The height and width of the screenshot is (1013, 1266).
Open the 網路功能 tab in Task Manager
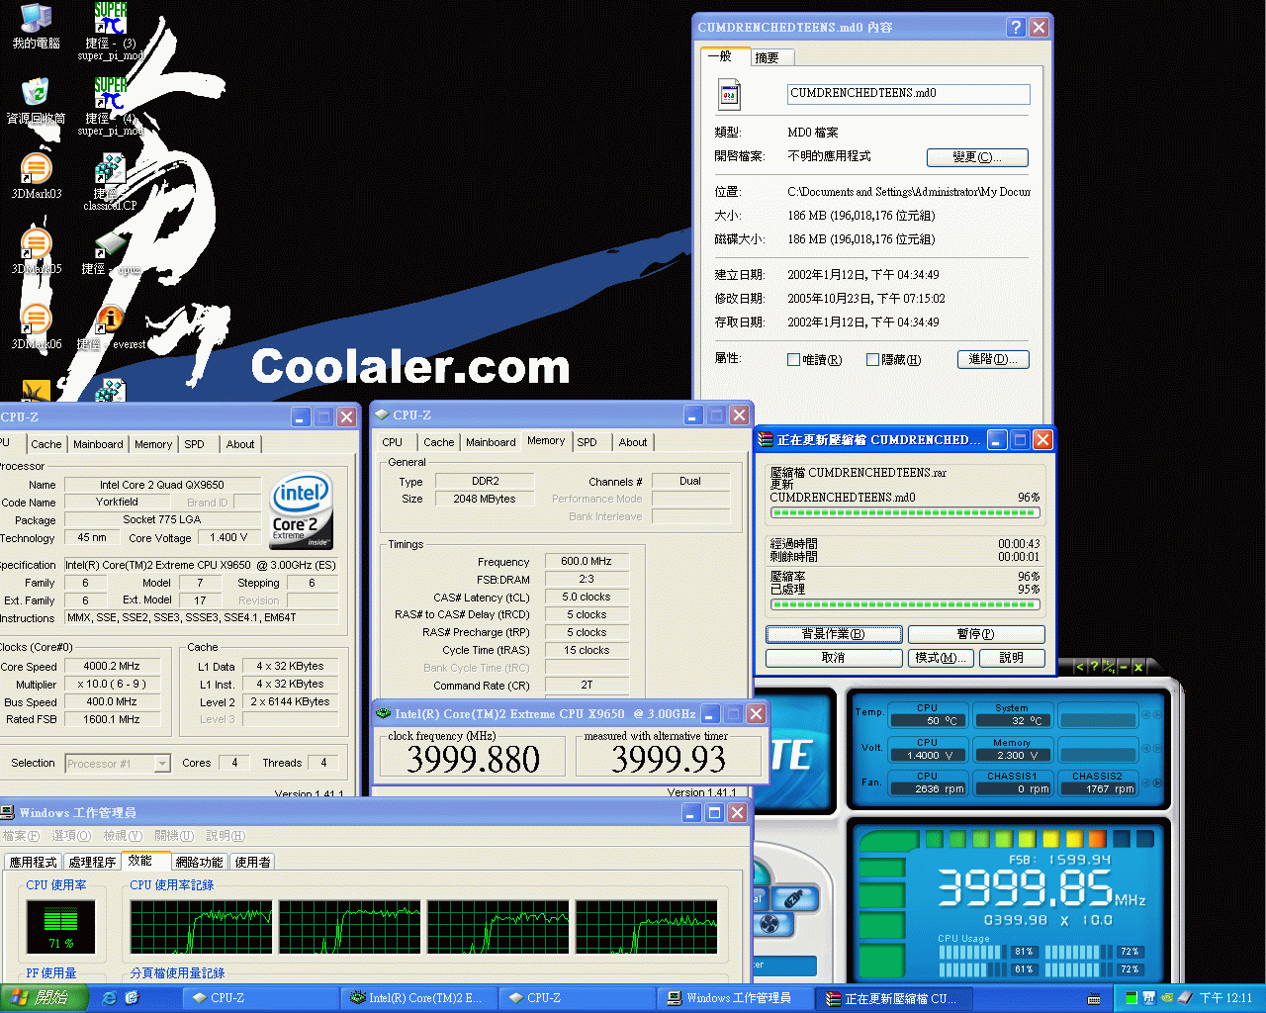(200, 863)
